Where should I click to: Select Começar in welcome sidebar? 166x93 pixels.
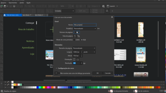point(30,23)
